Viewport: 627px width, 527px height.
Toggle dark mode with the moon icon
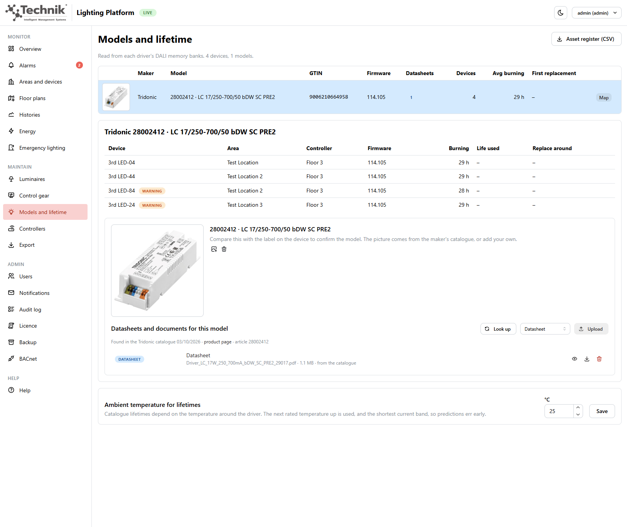click(x=561, y=13)
